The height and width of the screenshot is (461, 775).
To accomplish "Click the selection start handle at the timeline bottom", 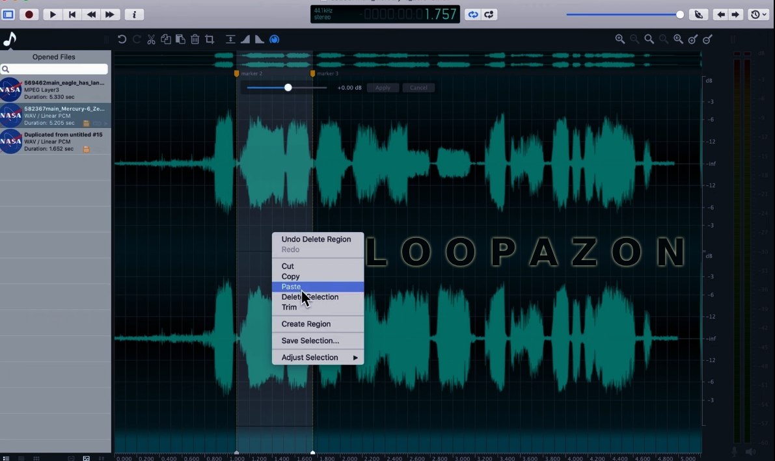I will (x=236, y=452).
